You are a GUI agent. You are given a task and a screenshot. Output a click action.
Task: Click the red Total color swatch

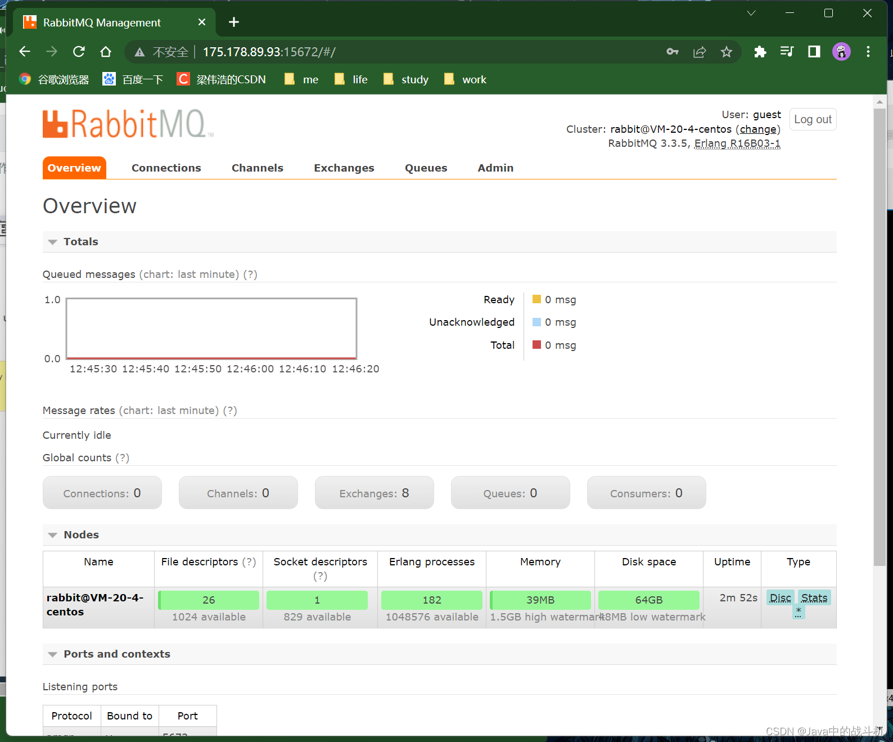click(x=537, y=345)
